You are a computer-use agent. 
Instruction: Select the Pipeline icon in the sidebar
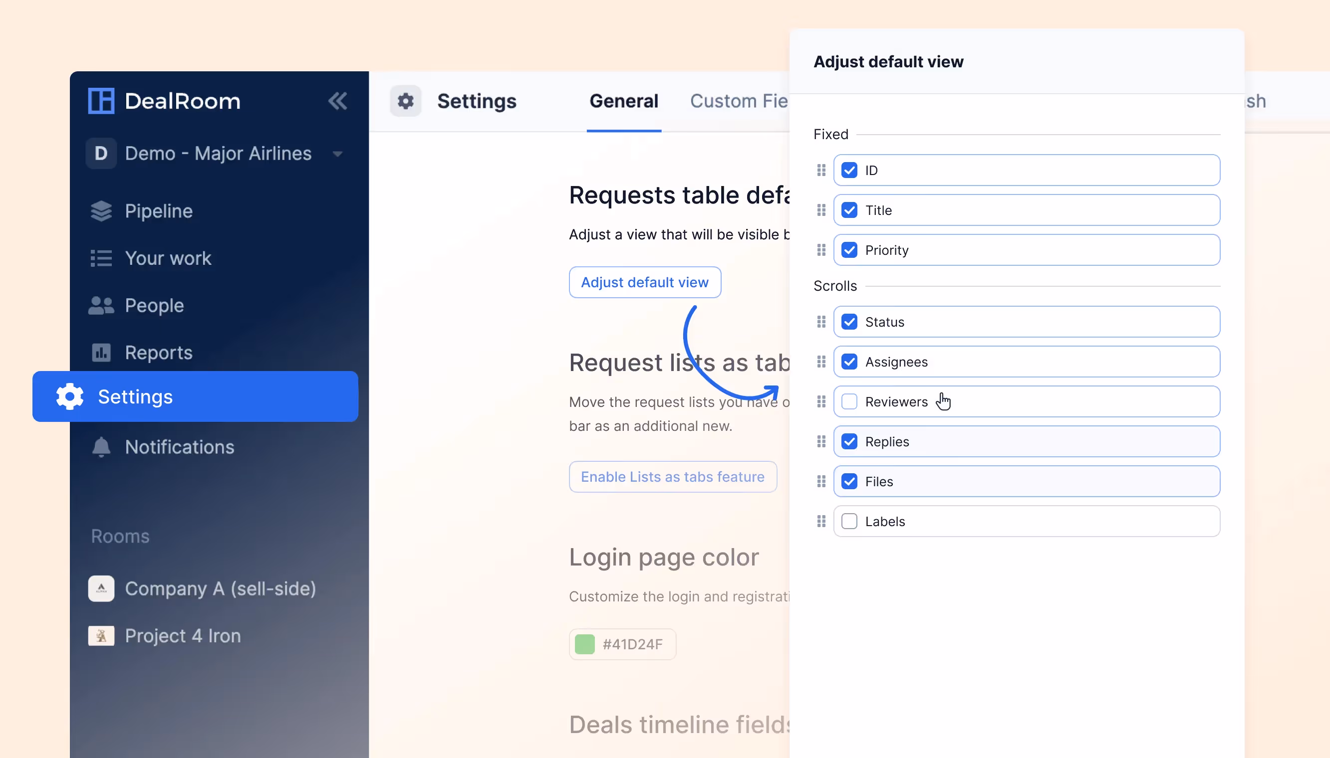pos(102,210)
